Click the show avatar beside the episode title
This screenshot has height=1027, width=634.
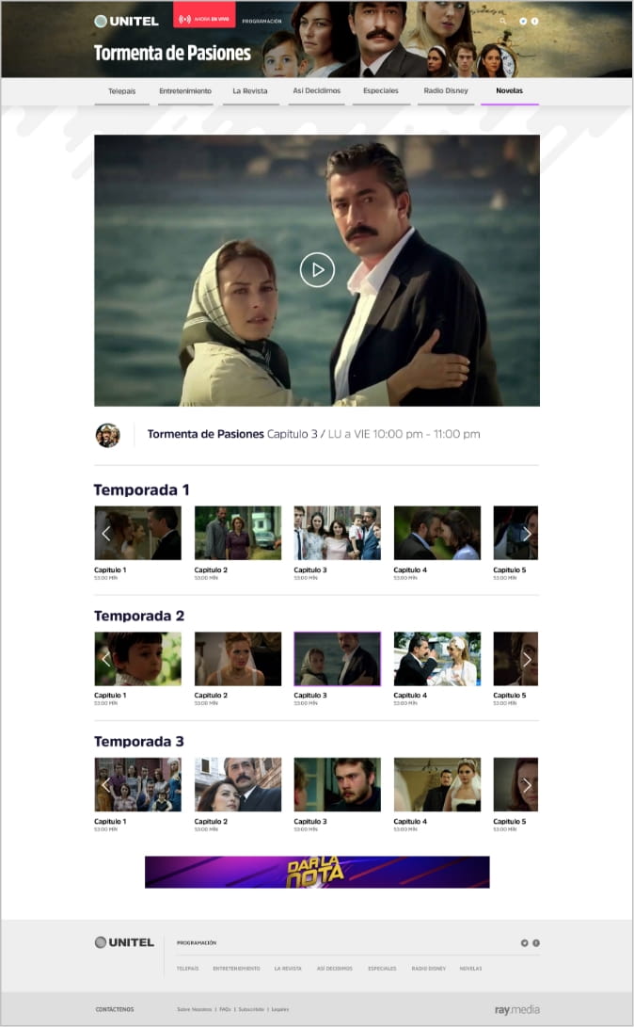107,435
